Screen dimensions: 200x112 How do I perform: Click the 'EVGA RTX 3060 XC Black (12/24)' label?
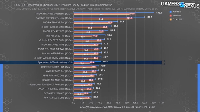point(55,89)
